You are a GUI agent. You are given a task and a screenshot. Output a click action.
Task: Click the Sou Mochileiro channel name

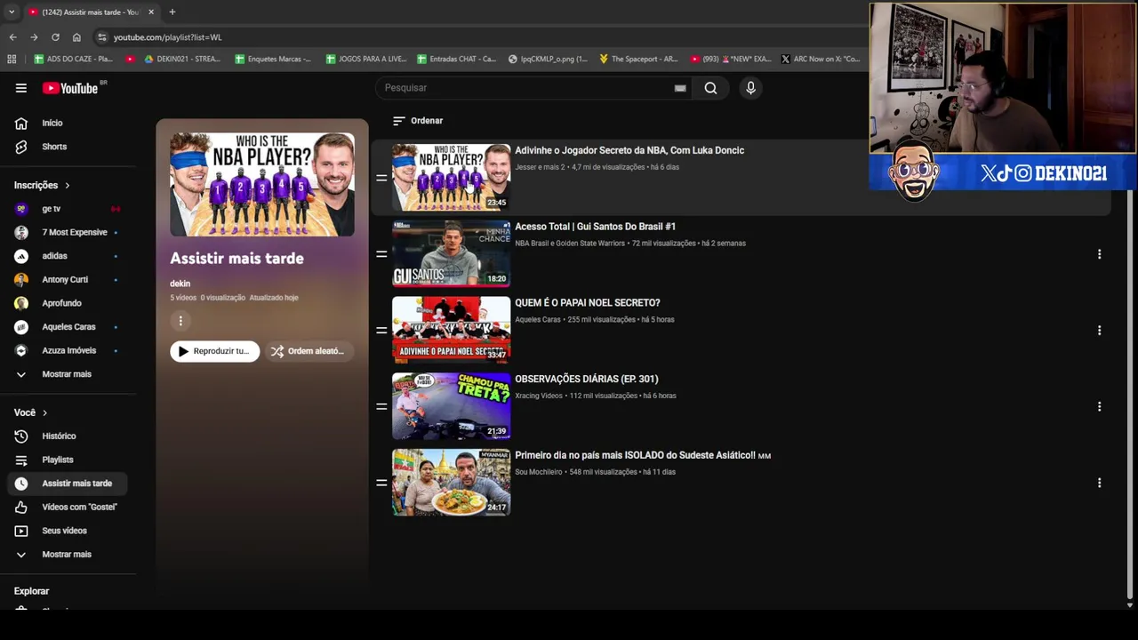(x=539, y=472)
